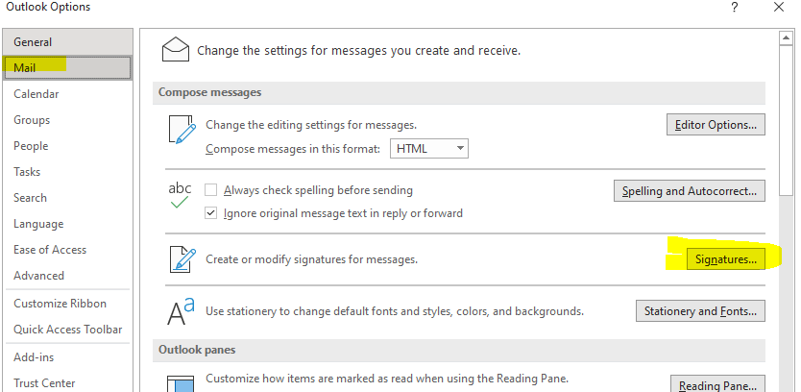Close the Outlook Options dialog
Image resolution: width=801 pixels, height=392 pixels.
point(779,7)
